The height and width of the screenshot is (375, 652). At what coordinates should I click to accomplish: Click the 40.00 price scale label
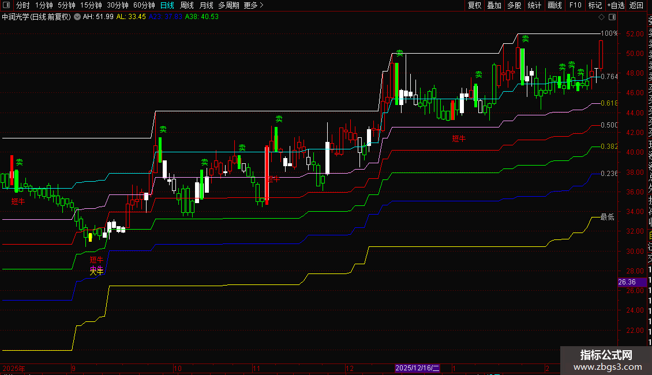[x=635, y=152]
